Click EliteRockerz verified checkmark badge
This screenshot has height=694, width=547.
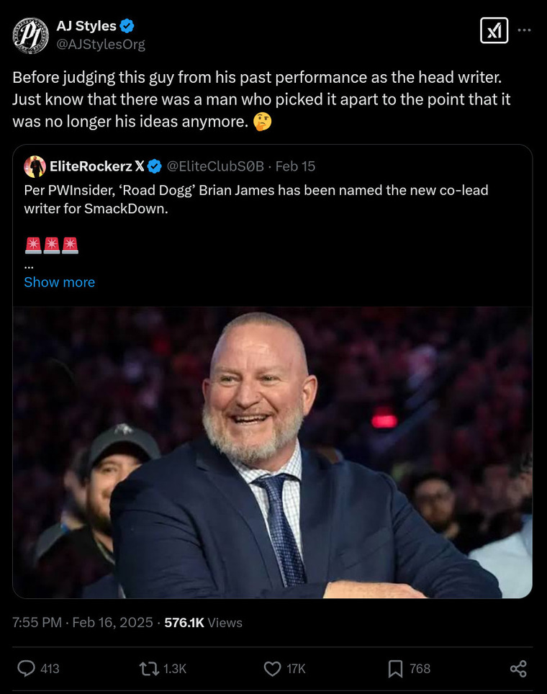click(154, 166)
